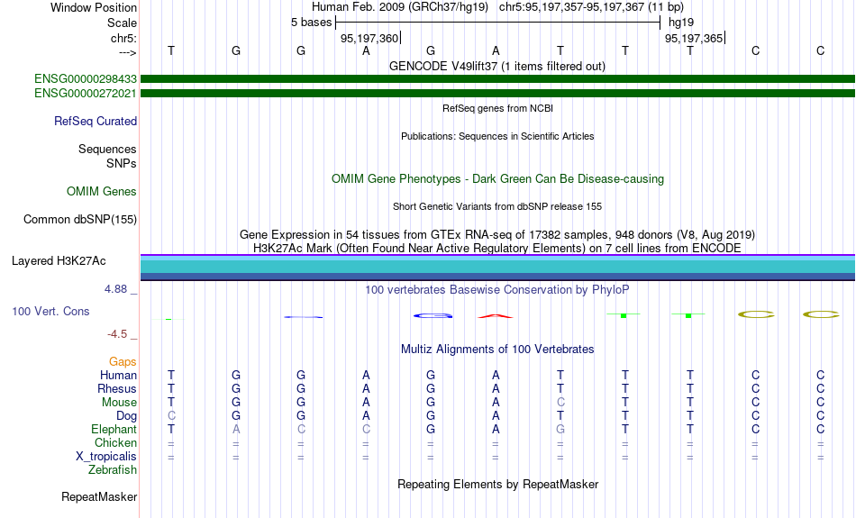Screen dimensions: 856x518
Task: Open Multiz Alignments of 100 Vertebrates title
Action: pos(497,350)
